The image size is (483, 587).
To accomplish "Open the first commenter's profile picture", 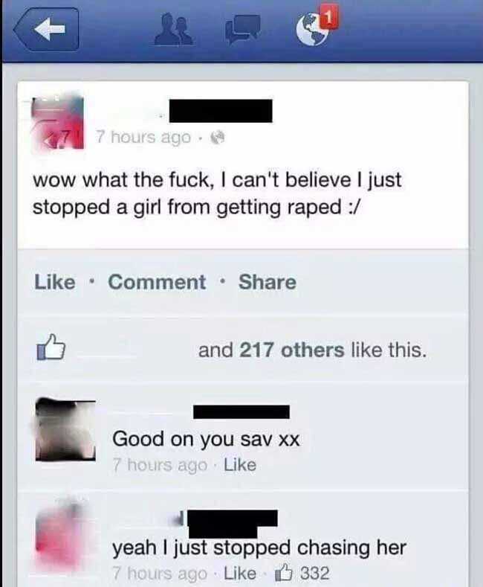I will (x=65, y=429).
